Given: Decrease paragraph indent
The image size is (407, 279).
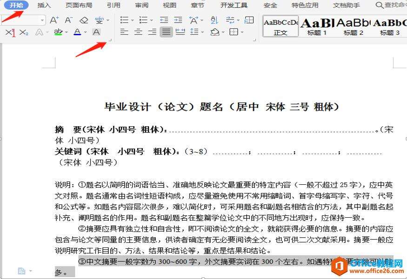Looking at the screenshot, I should coord(164,20).
